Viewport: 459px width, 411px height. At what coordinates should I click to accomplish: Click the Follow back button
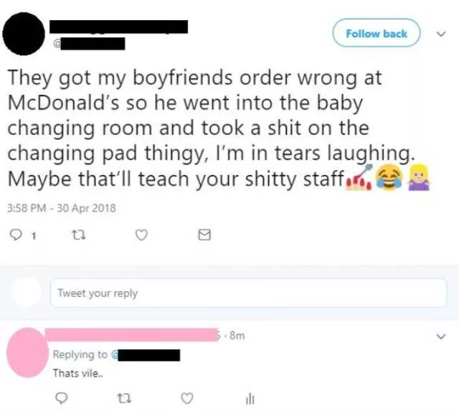pyautogui.click(x=376, y=33)
